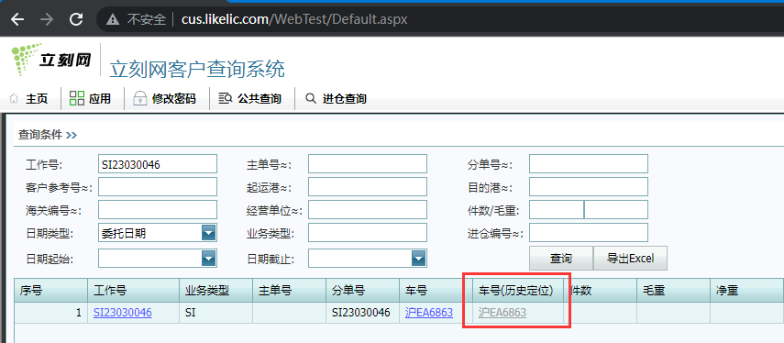Click the 净重 column header
This screenshot has width=784, height=343.
[x=746, y=290]
